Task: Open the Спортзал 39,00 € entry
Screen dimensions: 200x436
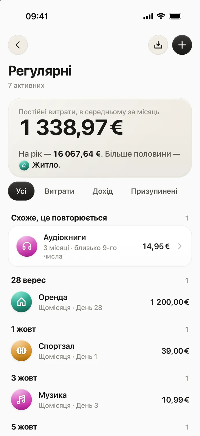Action: [100, 351]
